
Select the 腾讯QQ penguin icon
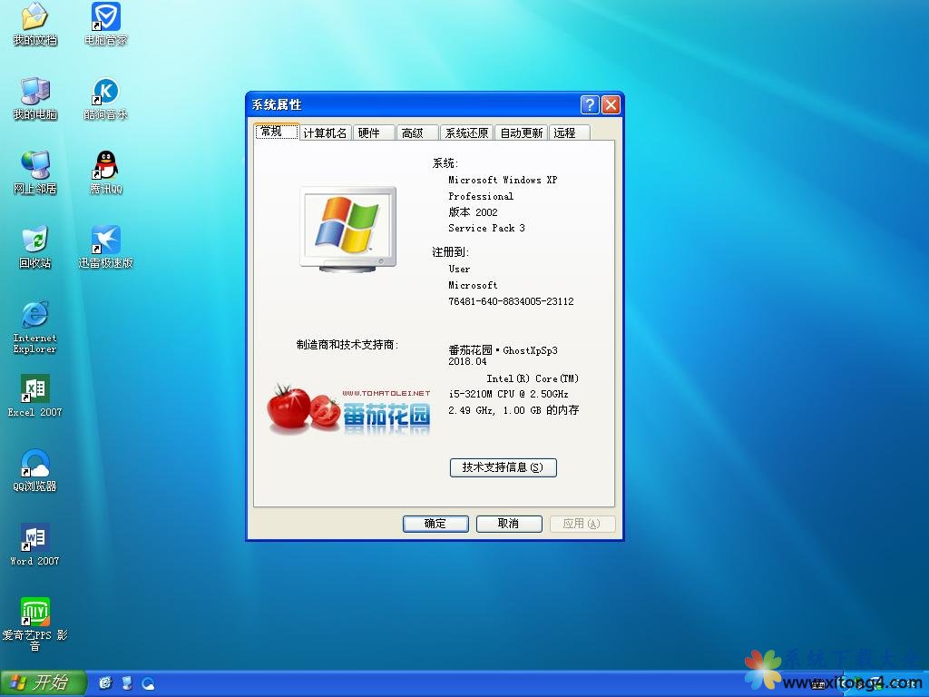(x=106, y=166)
